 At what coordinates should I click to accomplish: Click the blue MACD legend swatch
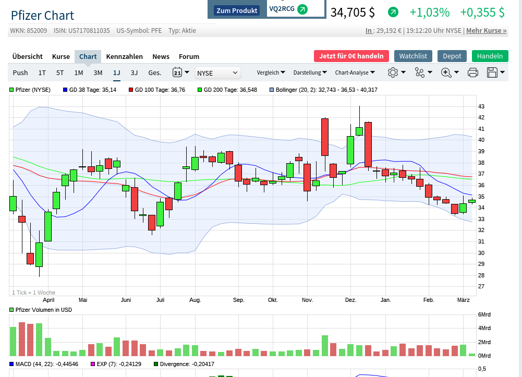point(11,364)
